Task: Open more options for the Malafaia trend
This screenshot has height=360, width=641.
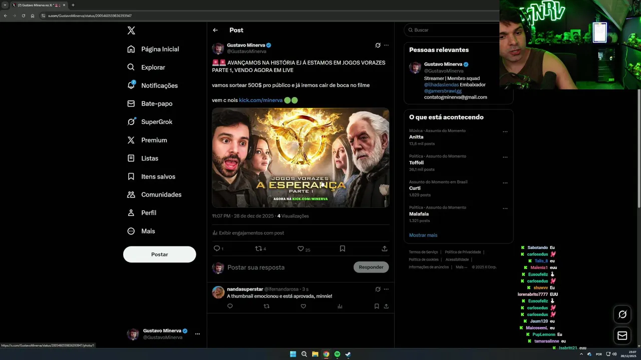Action: coord(505,208)
